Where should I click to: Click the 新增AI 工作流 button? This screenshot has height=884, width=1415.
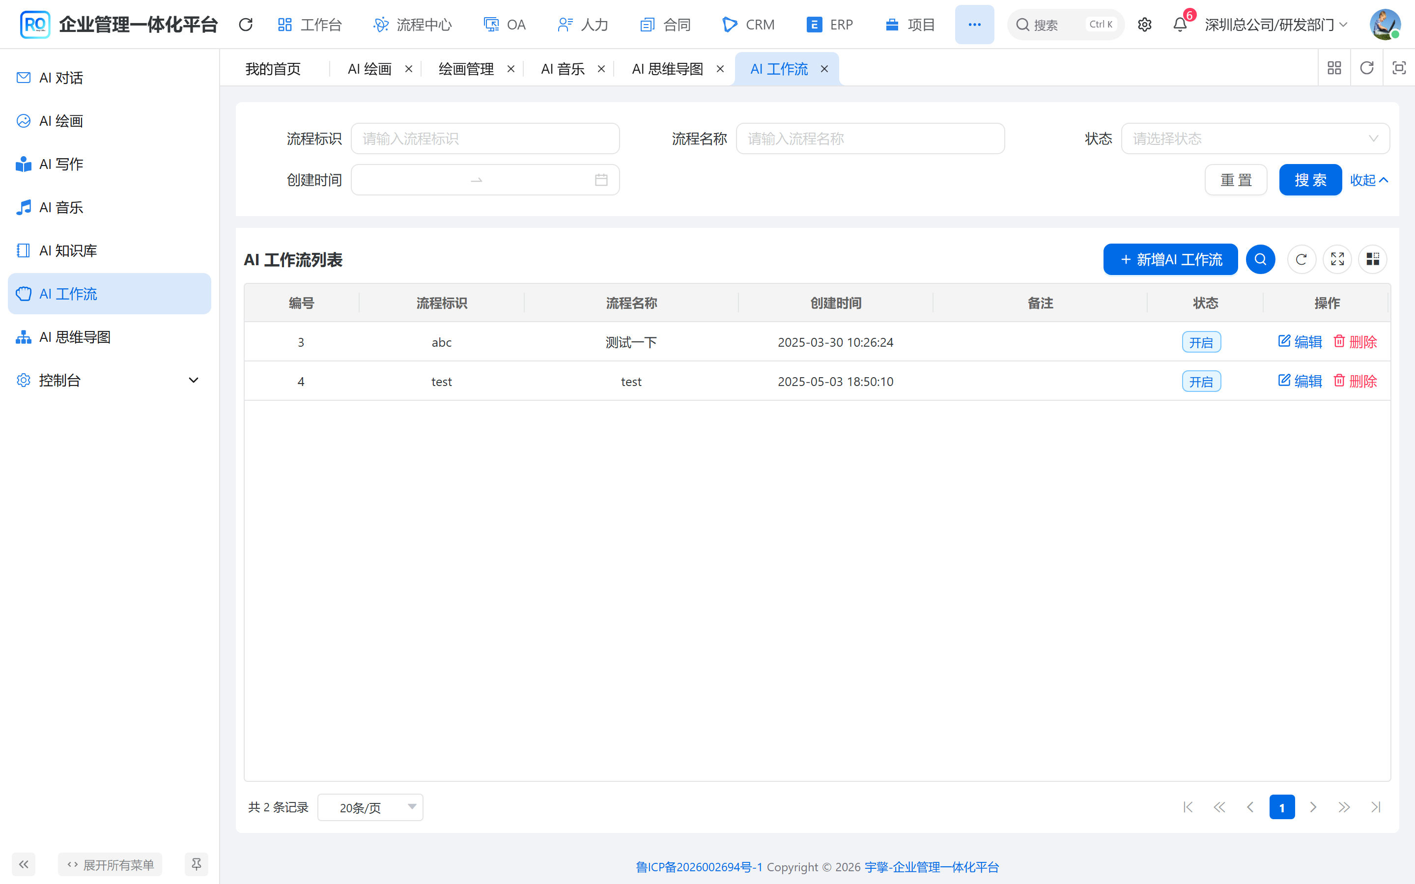pos(1170,259)
